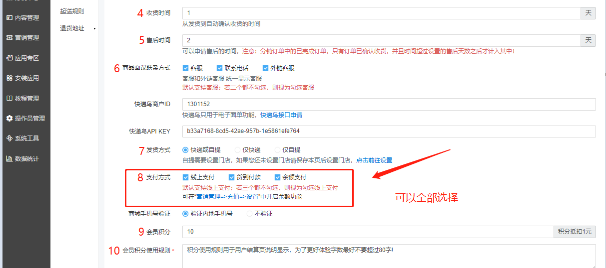Click the 数据统计 chart icon

click(x=9, y=158)
